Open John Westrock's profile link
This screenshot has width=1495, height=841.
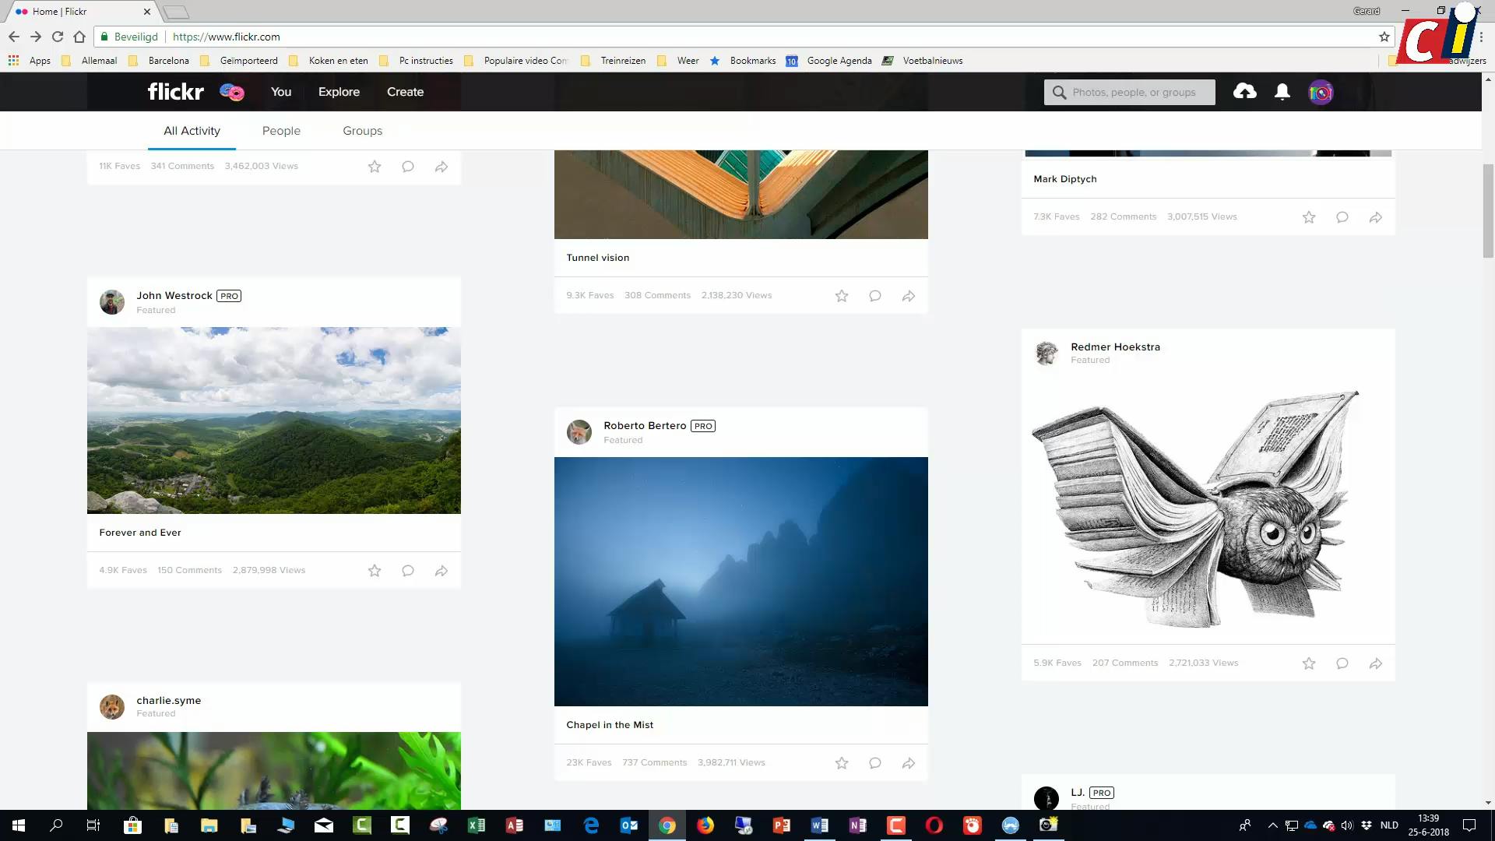174,295
